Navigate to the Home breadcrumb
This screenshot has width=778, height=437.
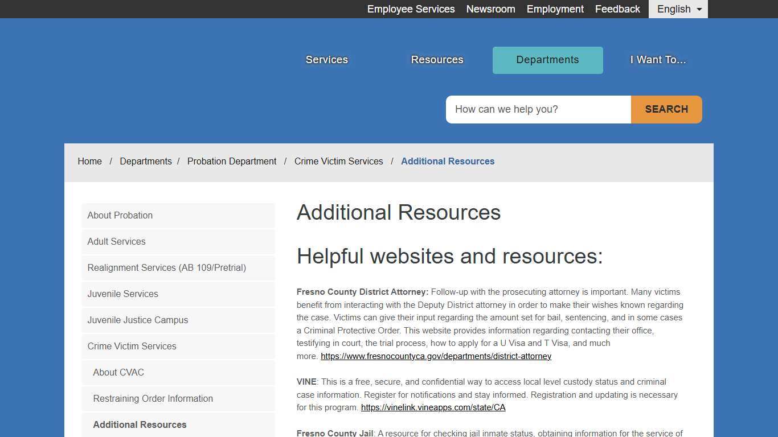(89, 162)
